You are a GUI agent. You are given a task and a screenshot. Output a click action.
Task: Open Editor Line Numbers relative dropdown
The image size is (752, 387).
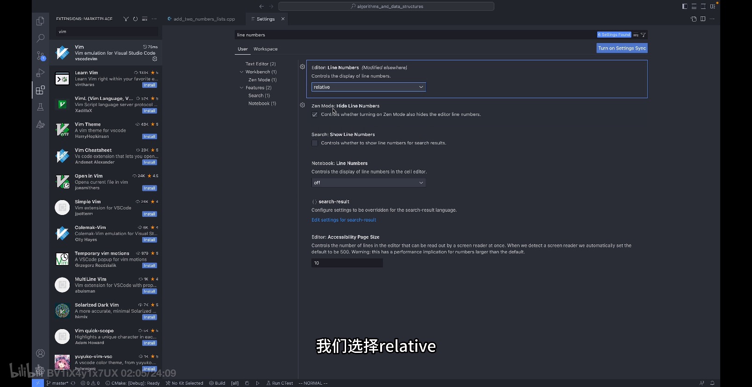click(369, 87)
